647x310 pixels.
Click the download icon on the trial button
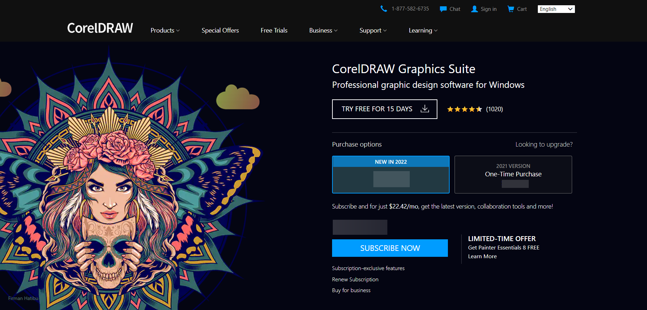click(x=425, y=109)
